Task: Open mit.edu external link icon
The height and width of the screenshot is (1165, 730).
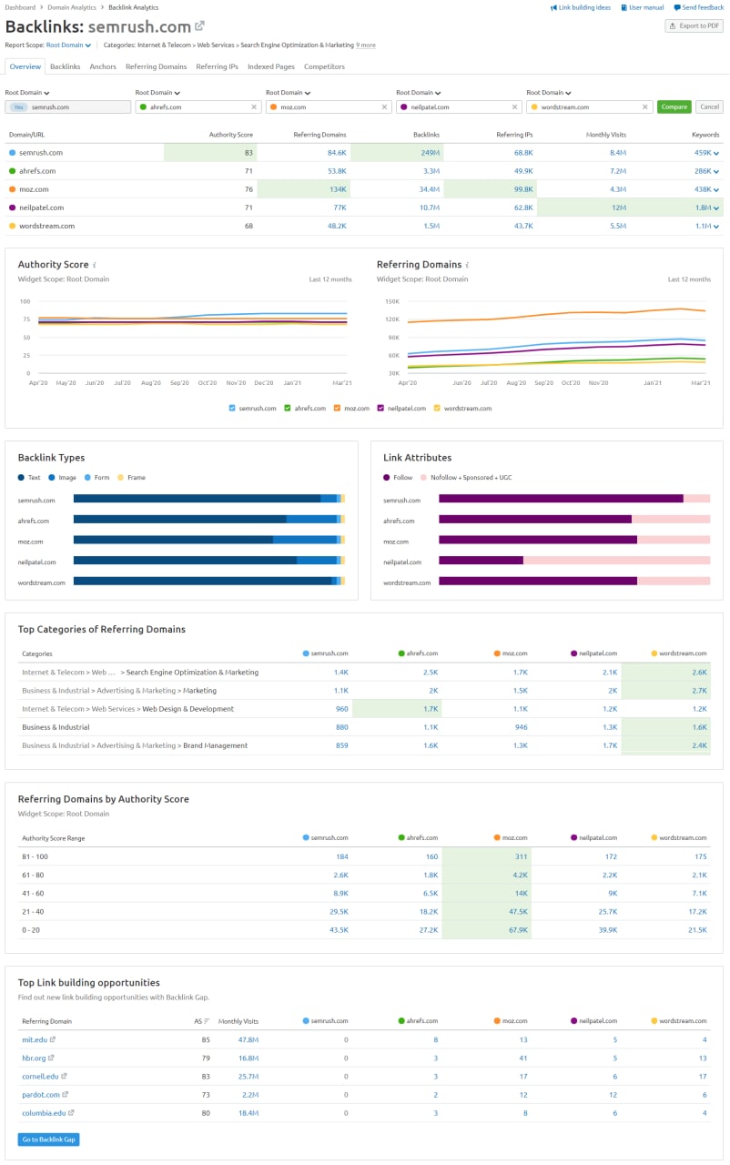Action: click(x=52, y=1039)
